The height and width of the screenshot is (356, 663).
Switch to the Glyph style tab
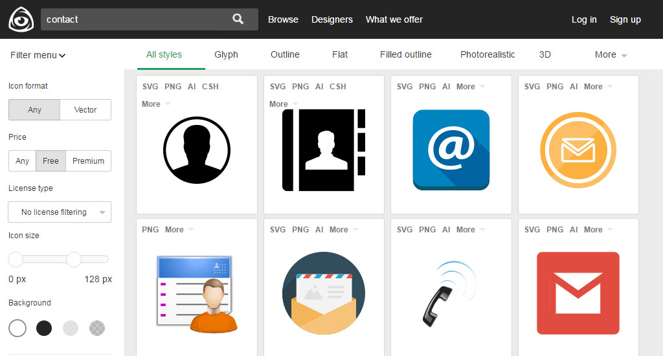tap(226, 55)
